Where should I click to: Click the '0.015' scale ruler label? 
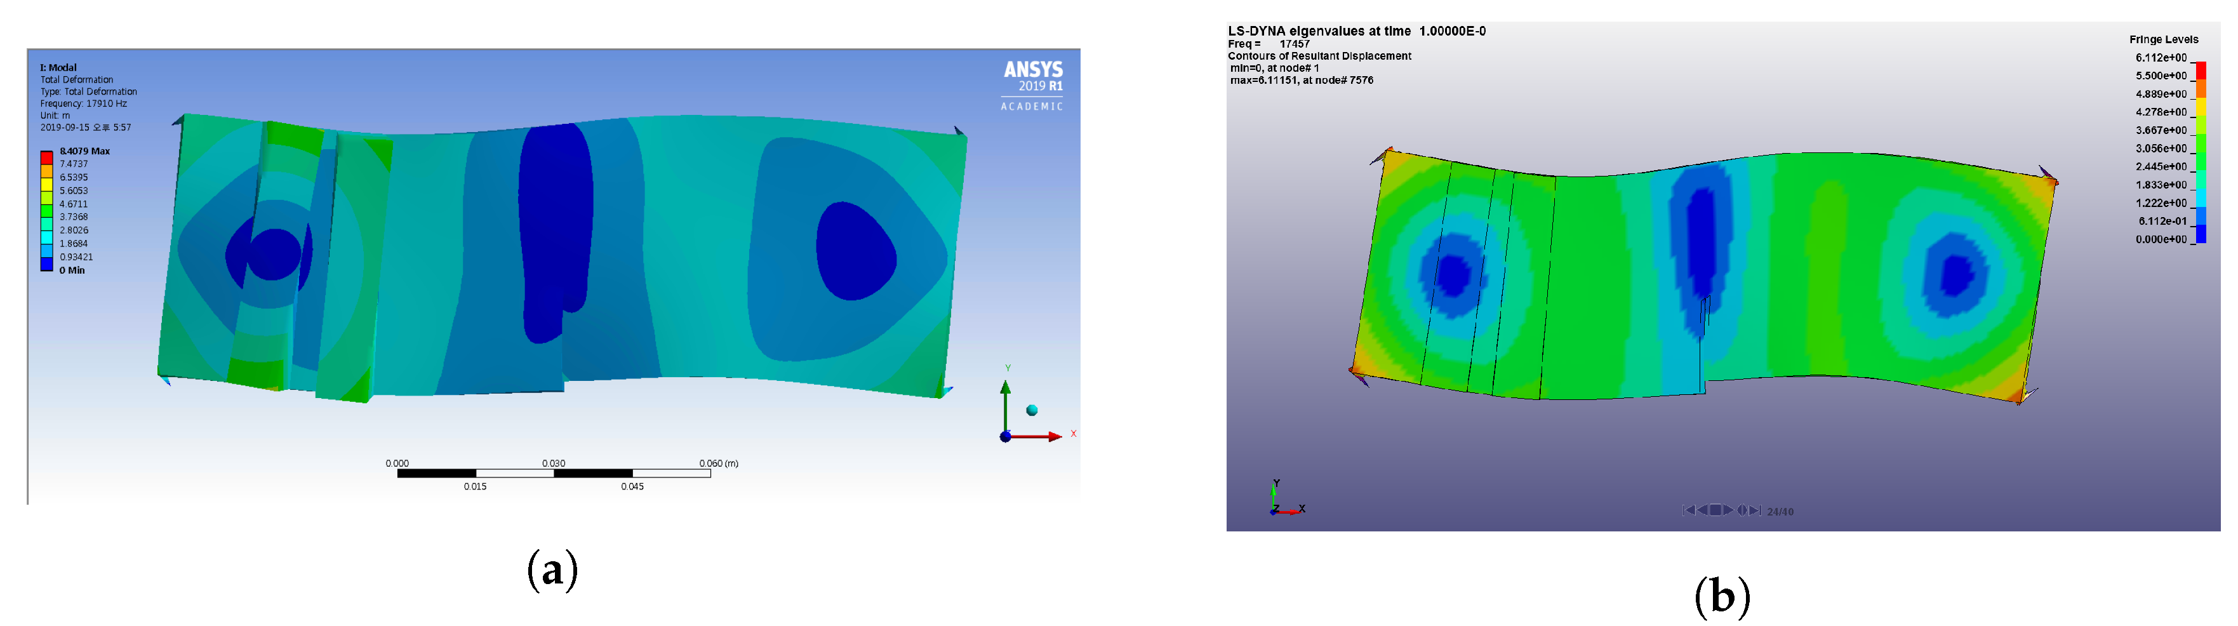(x=476, y=486)
